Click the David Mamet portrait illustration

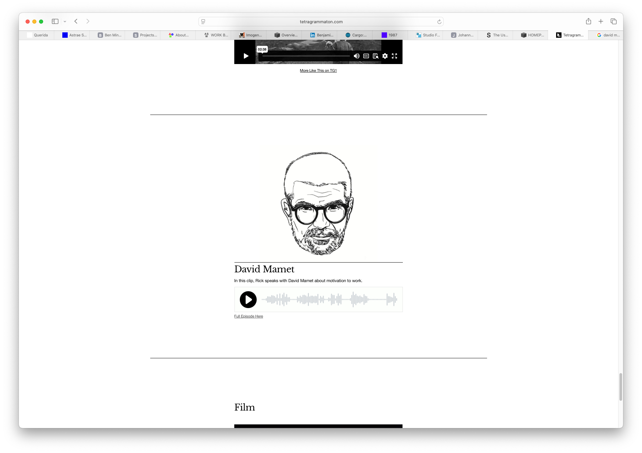(x=318, y=203)
